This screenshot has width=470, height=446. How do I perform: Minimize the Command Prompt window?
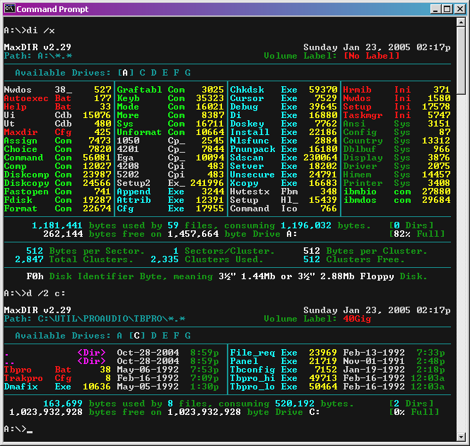coord(436,9)
